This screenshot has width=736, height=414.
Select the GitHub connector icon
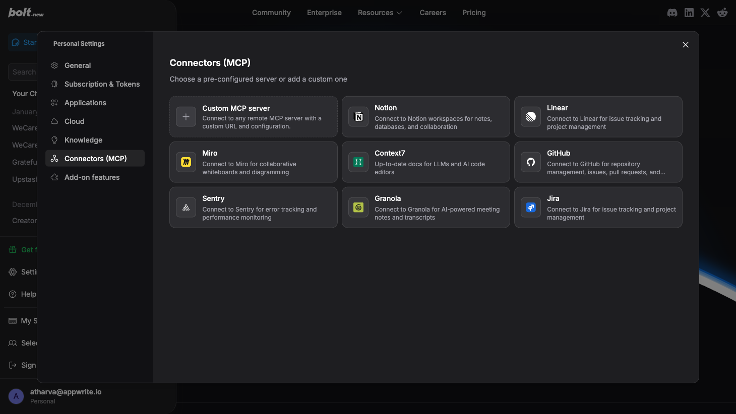530,162
